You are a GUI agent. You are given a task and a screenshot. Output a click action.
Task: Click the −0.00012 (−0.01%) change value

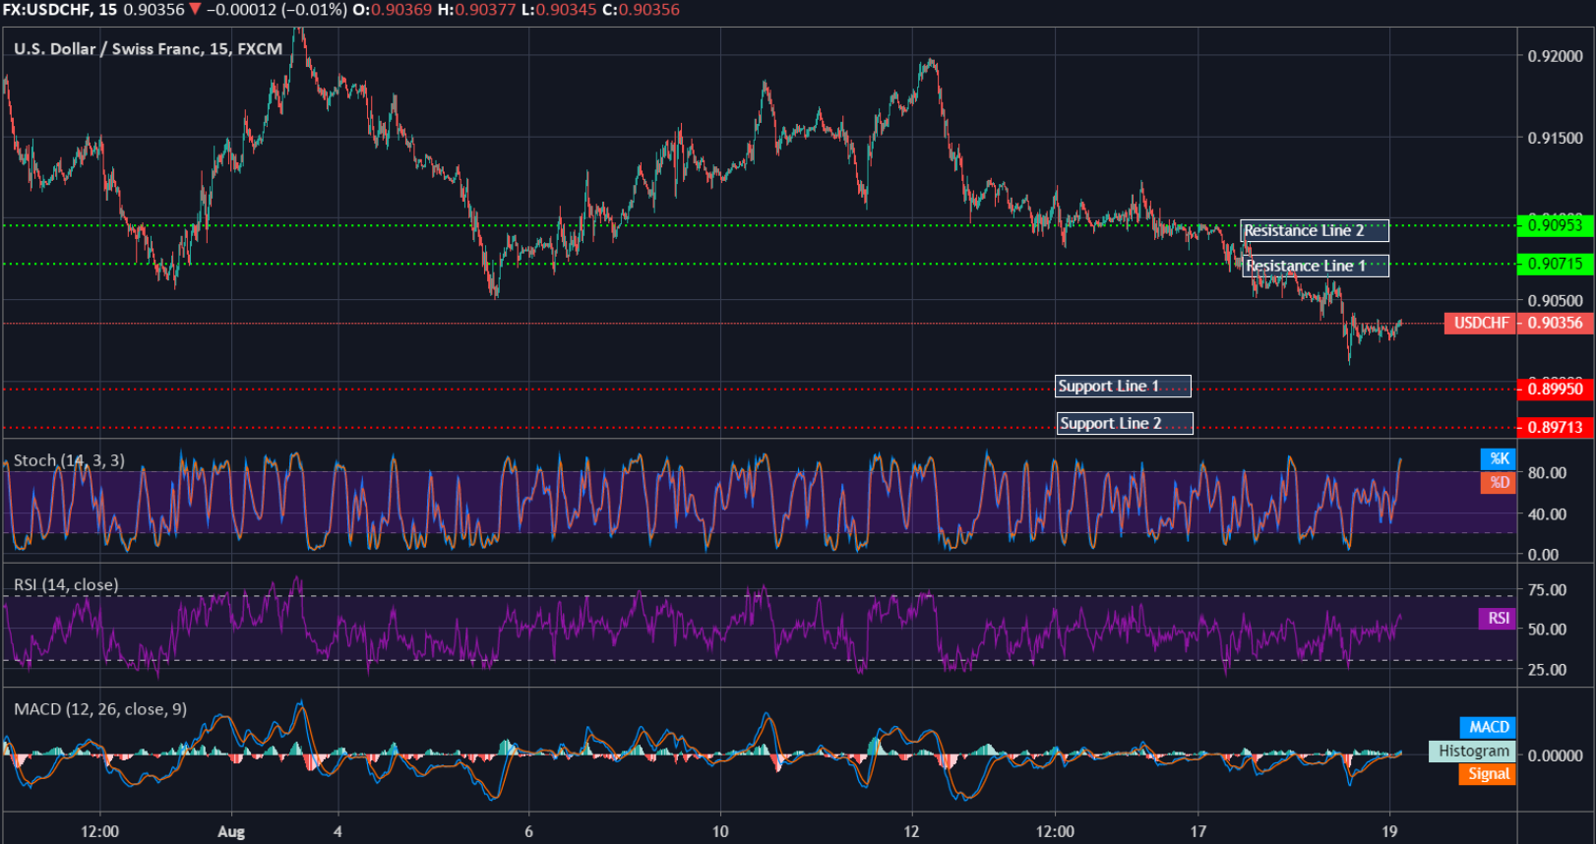tap(276, 10)
